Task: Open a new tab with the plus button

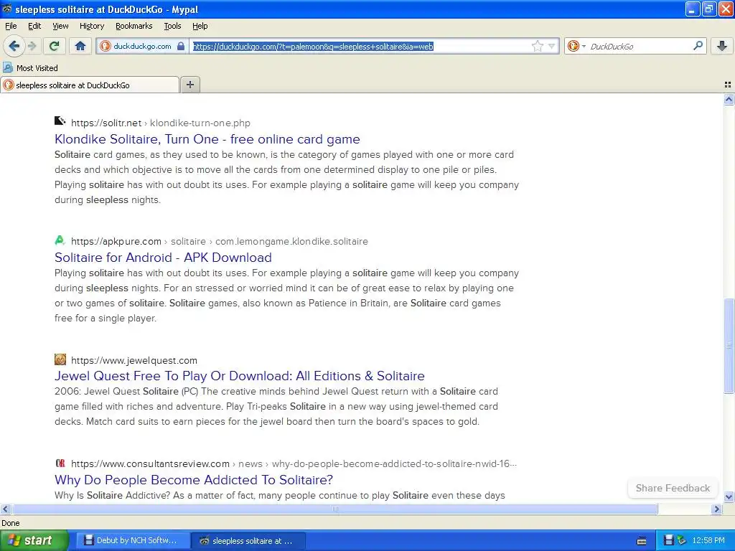Action: [x=189, y=85]
